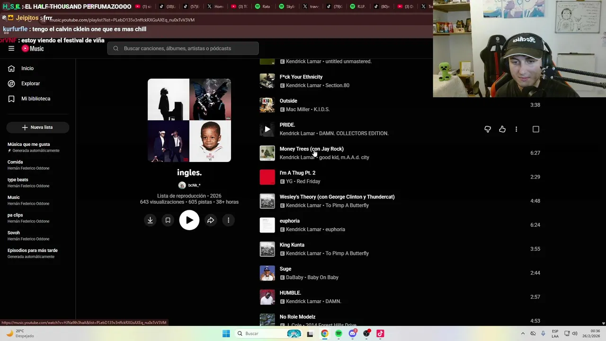This screenshot has height=341, width=606.
Task: Click the taskbar Buscar search box
Action: 268,333
